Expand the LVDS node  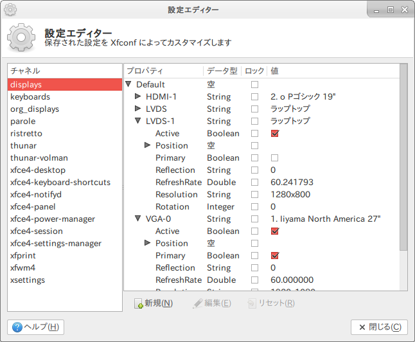pyautogui.click(x=137, y=109)
